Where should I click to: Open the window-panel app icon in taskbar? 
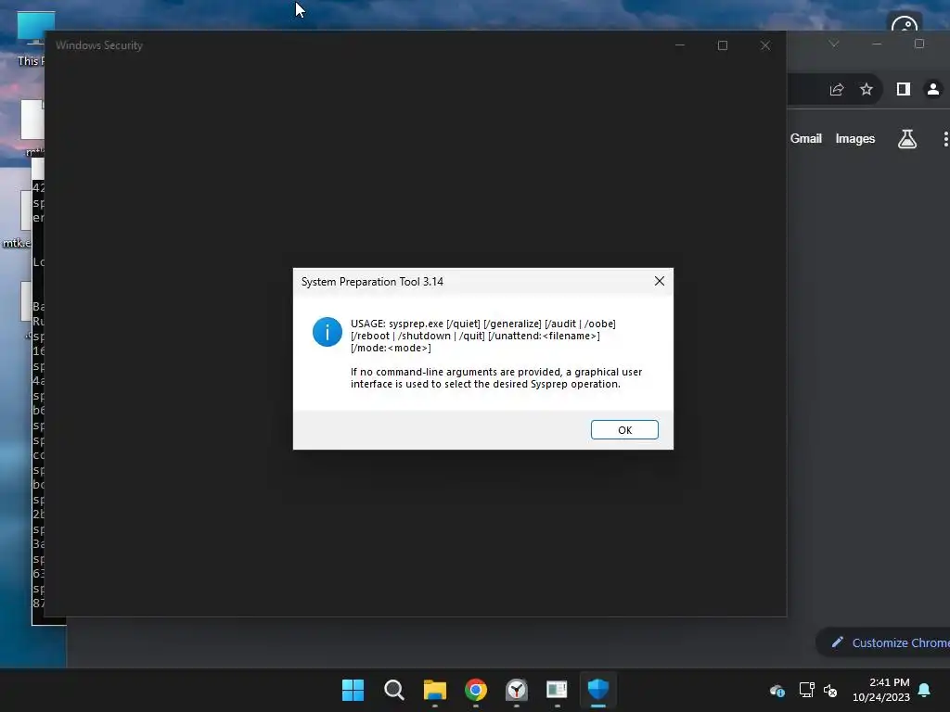coord(557,690)
